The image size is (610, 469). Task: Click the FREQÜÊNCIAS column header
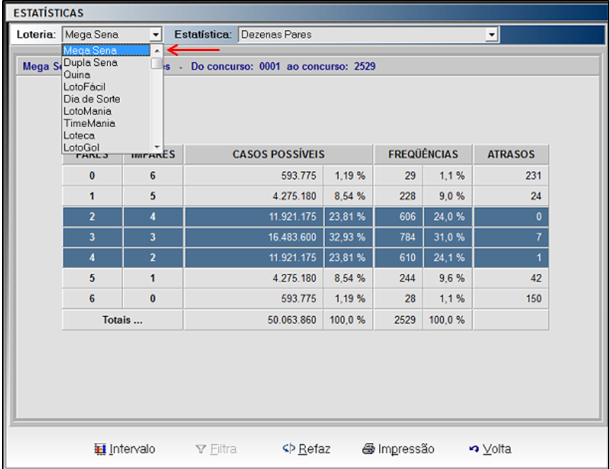(423, 154)
